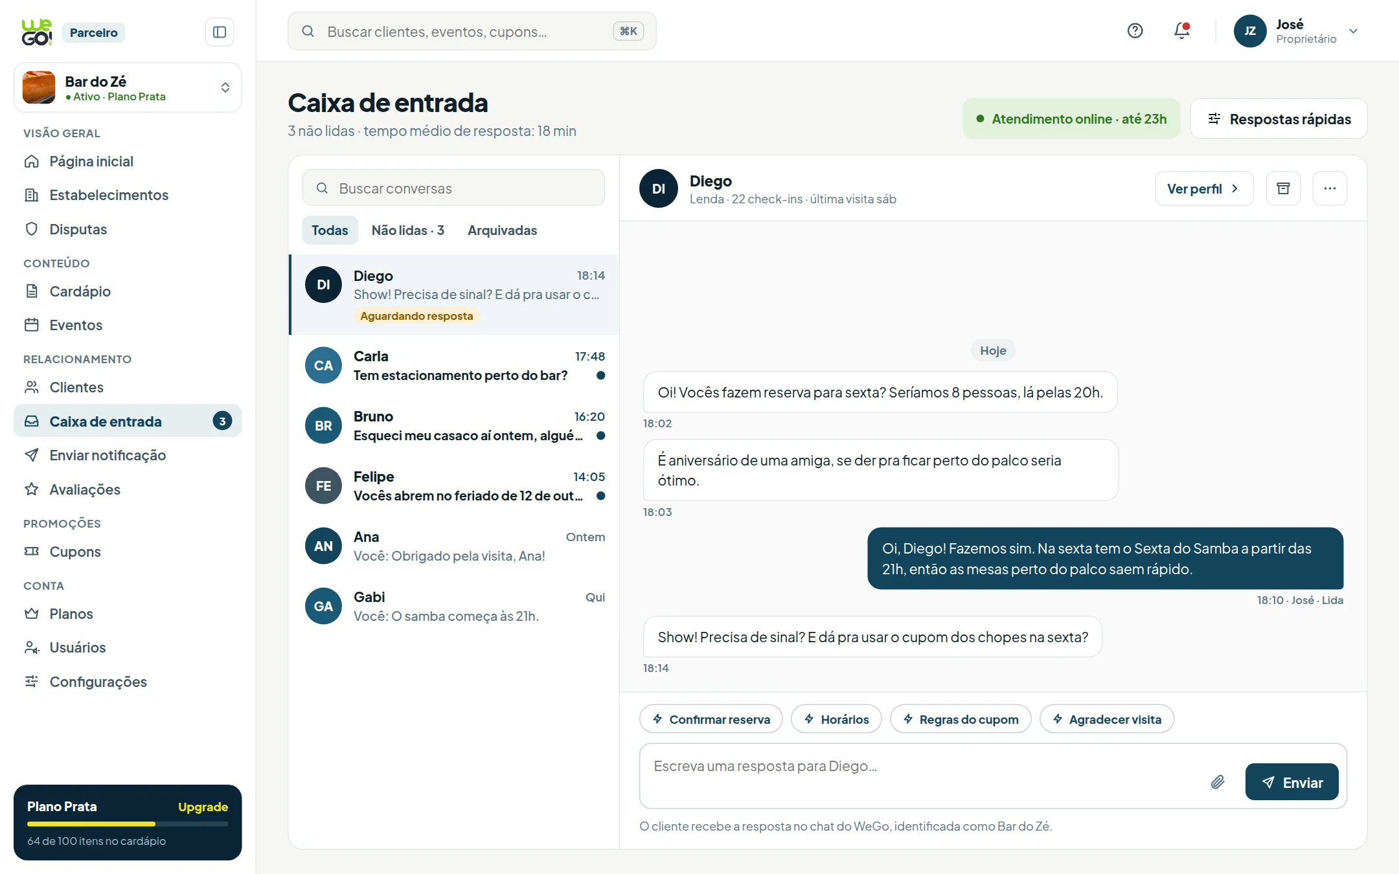Open Enviar notificação
Screen dimensions: 1399x874
coord(128,455)
